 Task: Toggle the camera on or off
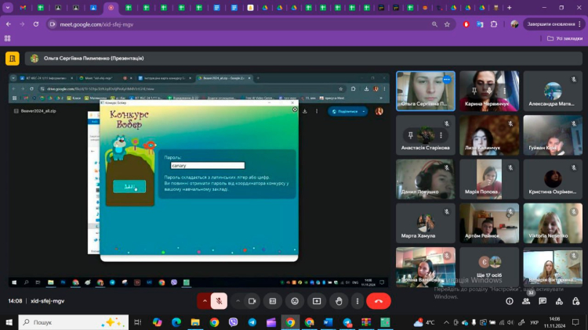tap(252, 300)
